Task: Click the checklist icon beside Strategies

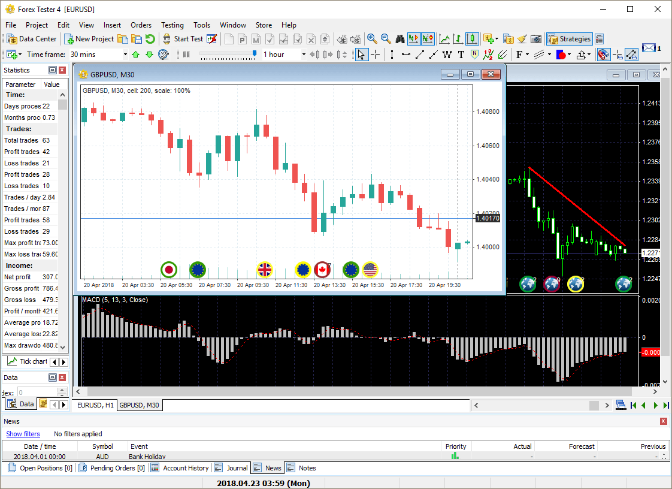Action: [599, 39]
